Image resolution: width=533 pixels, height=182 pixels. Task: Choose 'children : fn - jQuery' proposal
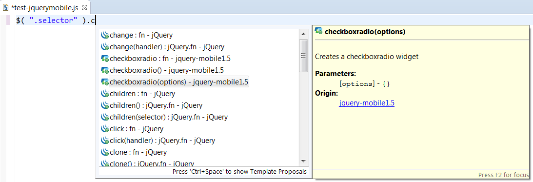[142, 94]
